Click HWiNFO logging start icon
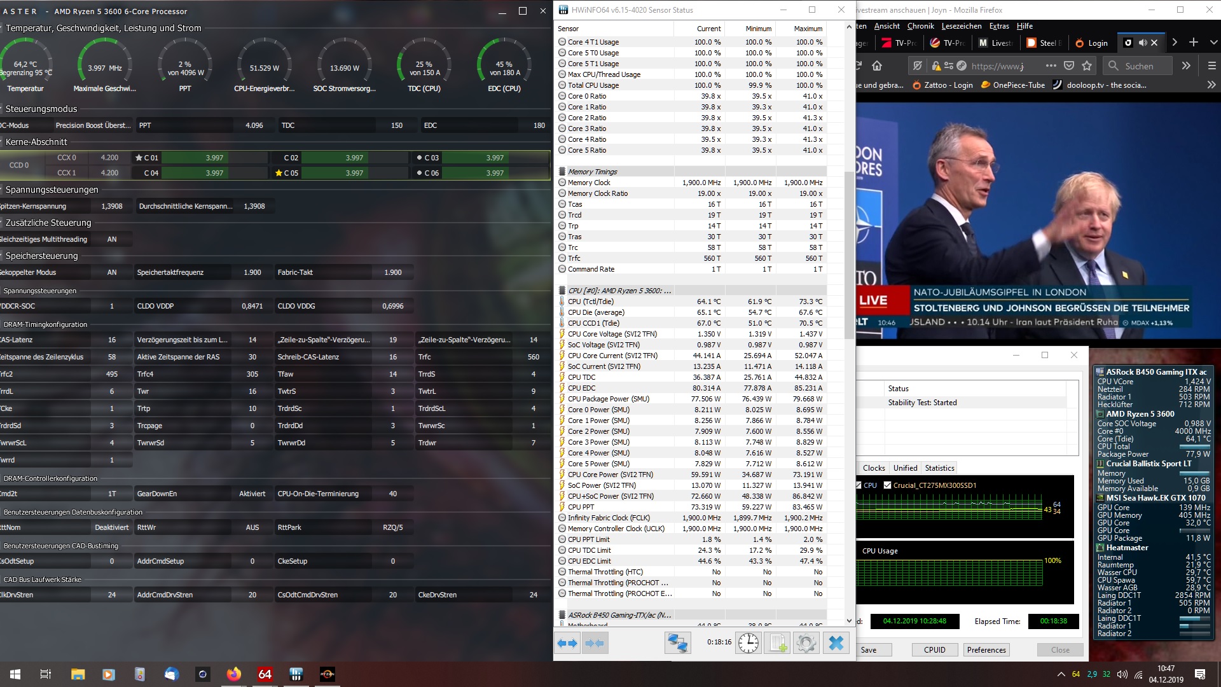The width and height of the screenshot is (1221, 687). (x=777, y=643)
